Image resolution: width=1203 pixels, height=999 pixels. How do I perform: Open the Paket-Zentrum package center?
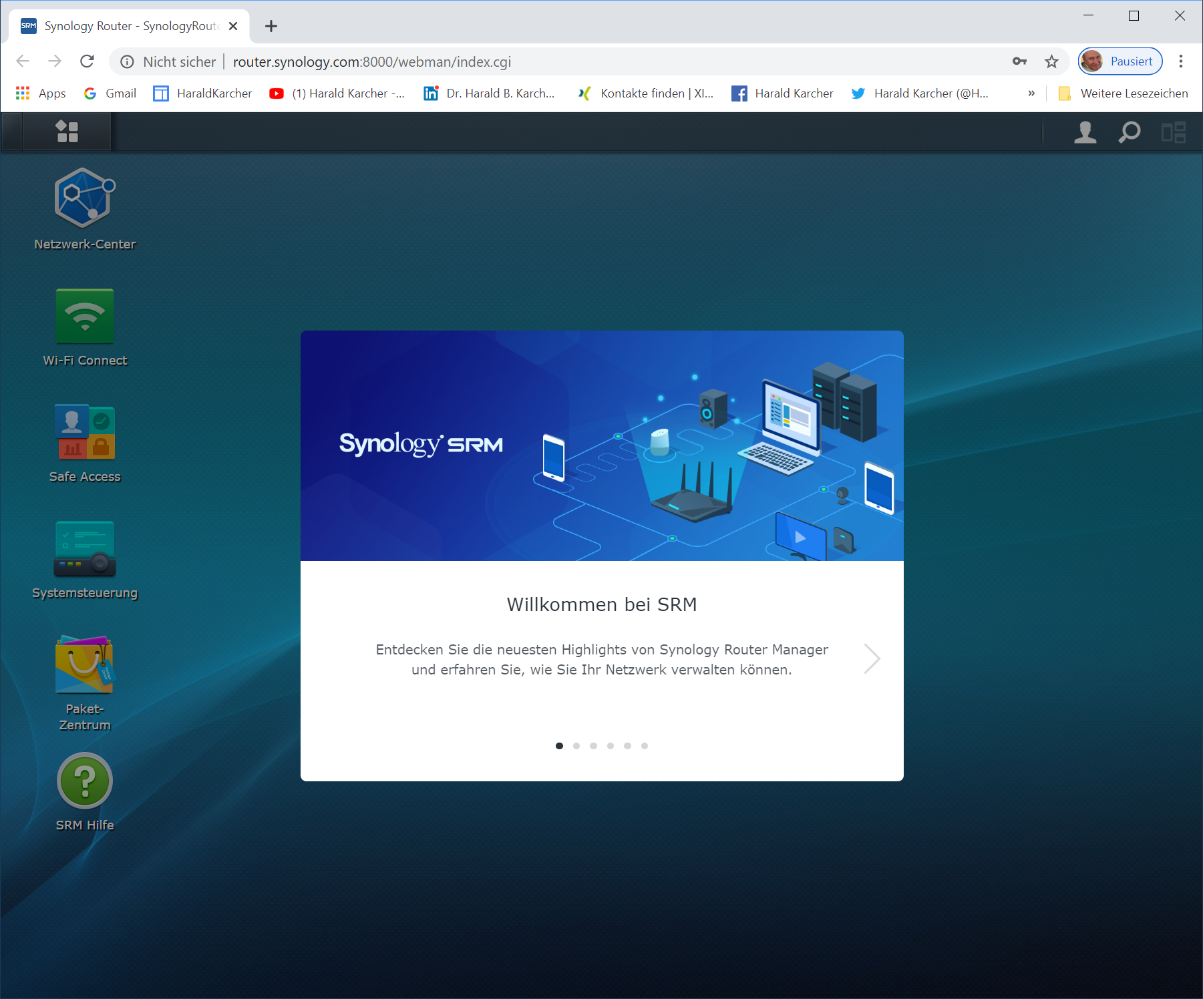tap(85, 664)
